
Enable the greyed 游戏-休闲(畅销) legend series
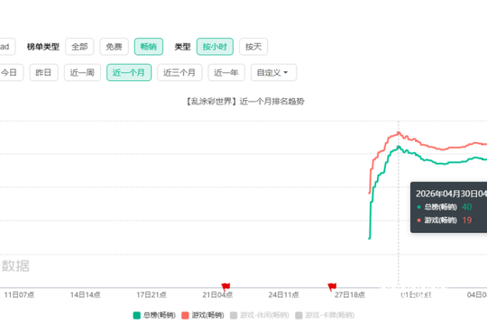pyautogui.click(x=260, y=315)
